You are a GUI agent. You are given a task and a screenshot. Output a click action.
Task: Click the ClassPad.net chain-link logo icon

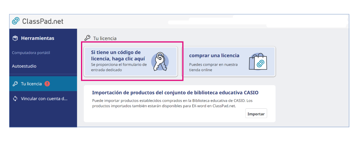pos(16,21)
